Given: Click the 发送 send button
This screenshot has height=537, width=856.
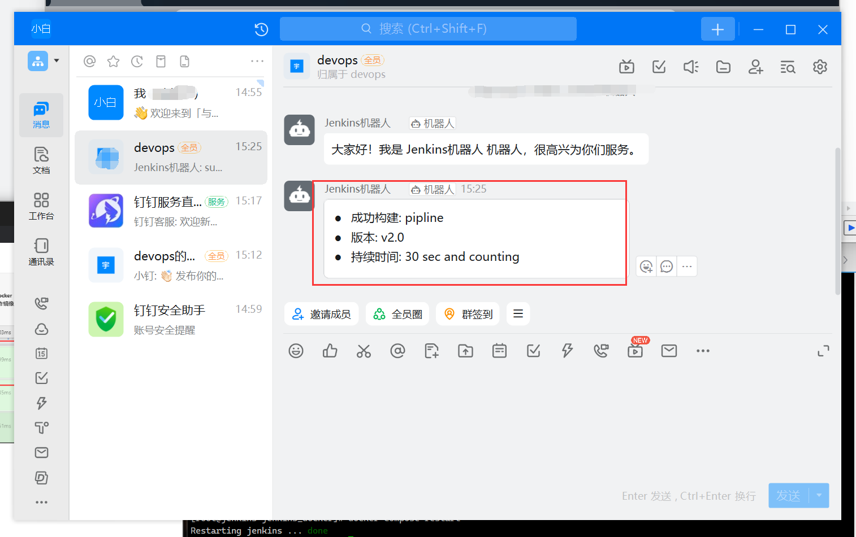Looking at the screenshot, I should 788,496.
